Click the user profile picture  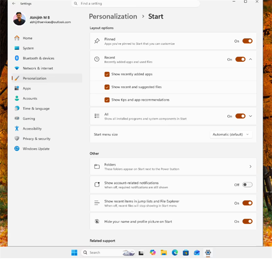[19, 19]
